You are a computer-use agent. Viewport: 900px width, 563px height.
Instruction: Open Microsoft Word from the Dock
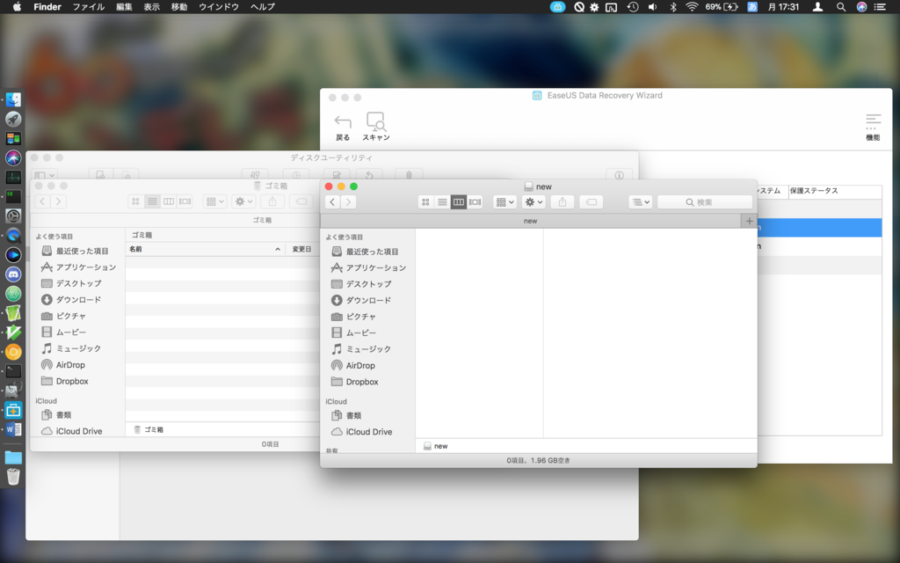tap(13, 429)
